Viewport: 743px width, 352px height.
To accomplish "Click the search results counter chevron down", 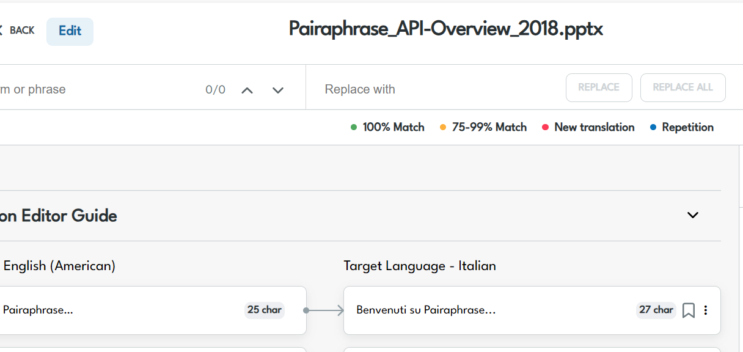I will click(x=277, y=89).
